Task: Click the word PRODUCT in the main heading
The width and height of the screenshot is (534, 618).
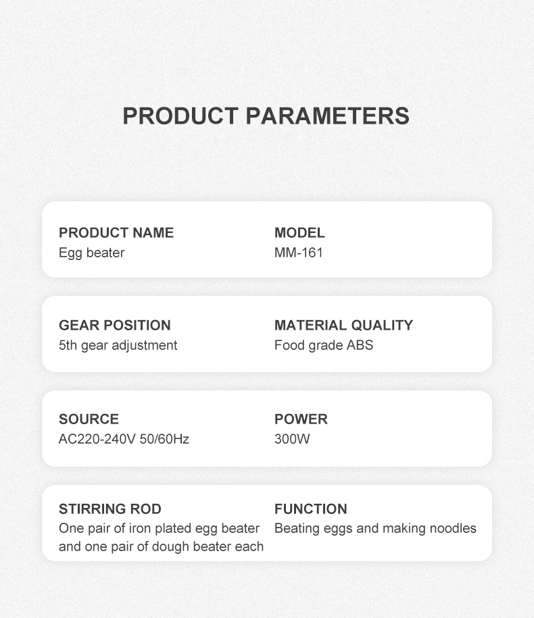Action: pos(180,115)
